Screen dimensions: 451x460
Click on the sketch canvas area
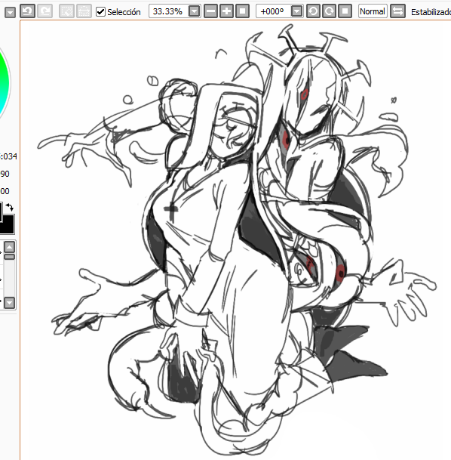tap(235, 240)
